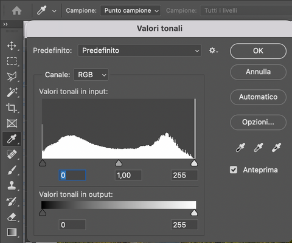Pick the white point eyedropper
The width and height of the screenshot is (292, 243).
(276, 147)
